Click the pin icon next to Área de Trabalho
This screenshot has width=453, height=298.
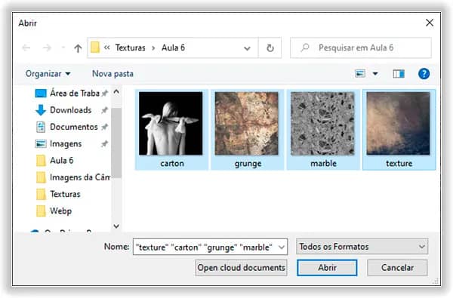tap(104, 94)
